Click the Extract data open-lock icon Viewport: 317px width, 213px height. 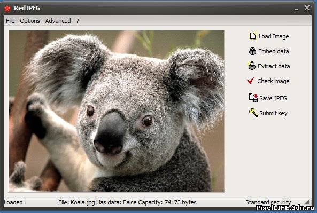tap(252, 66)
